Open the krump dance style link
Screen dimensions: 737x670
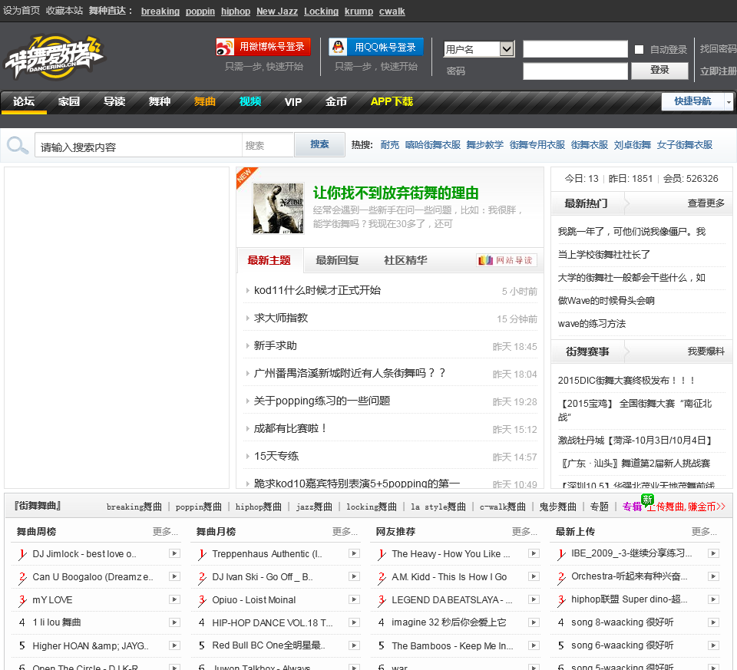pyautogui.click(x=359, y=12)
